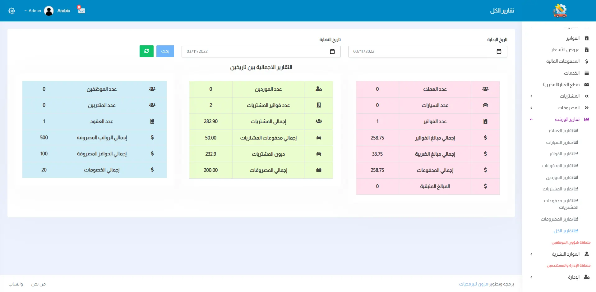The height and width of the screenshot is (292, 596).
Task: Click the الفواتير invoices sidebar icon
Action: tap(587, 38)
